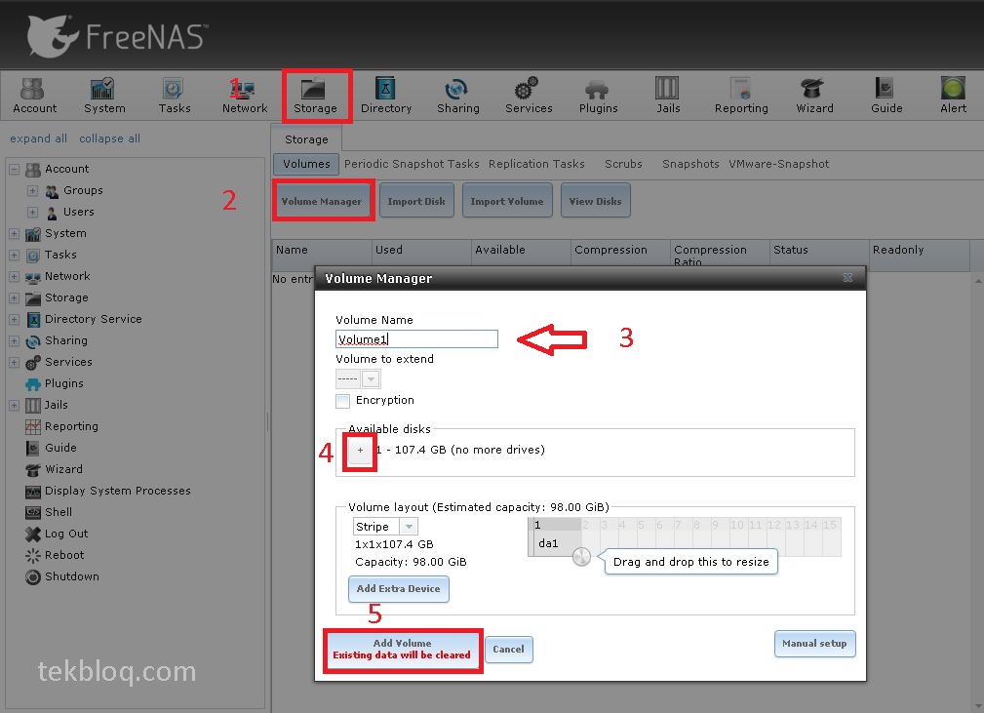The width and height of the screenshot is (984, 713).
Task: Click the Volume Name input field
Action: pyautogui.click(x=416, y=338)
